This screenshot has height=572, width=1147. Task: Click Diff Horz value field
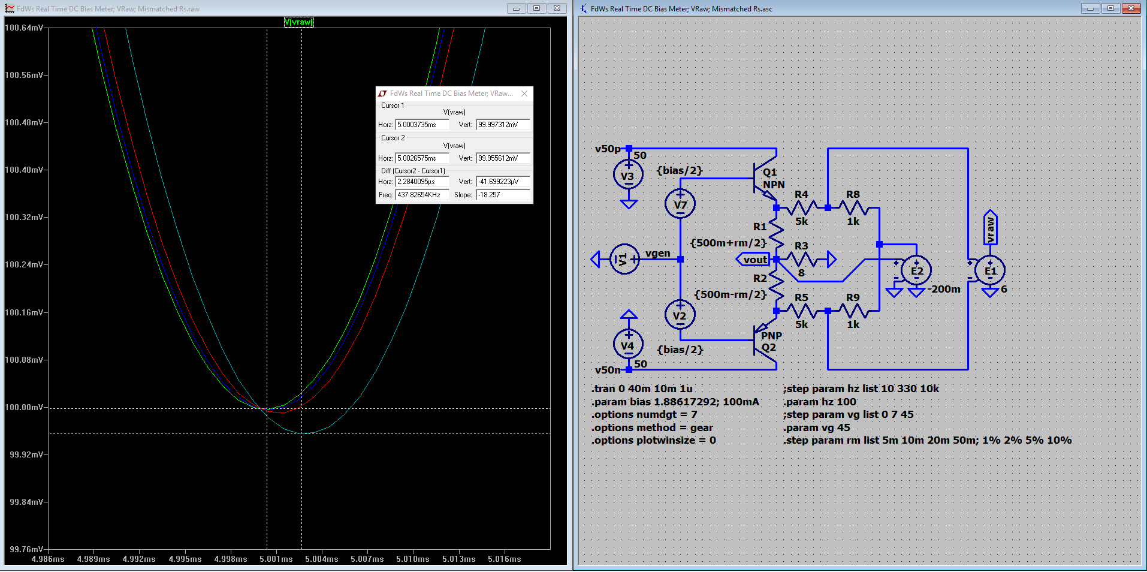(x=422, y=182)
